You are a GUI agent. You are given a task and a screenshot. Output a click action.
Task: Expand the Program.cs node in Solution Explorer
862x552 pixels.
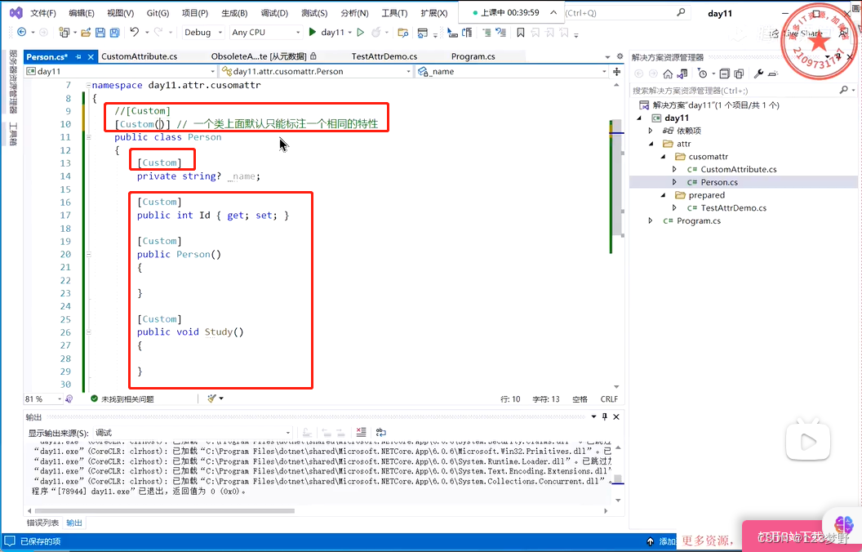coord(651,221)
